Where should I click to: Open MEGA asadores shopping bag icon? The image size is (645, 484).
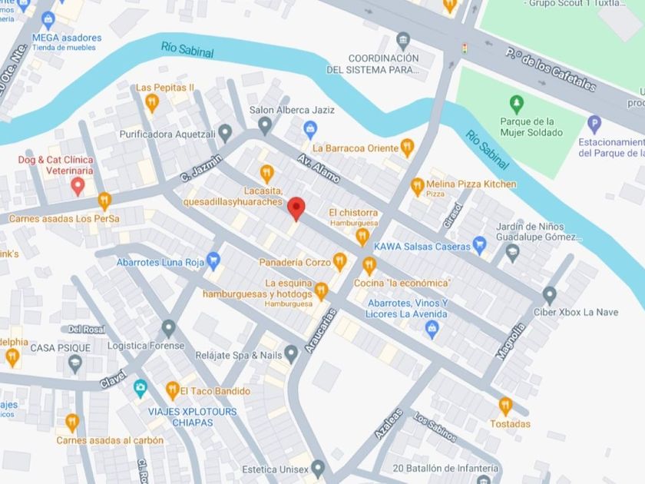tap(48, 21)
